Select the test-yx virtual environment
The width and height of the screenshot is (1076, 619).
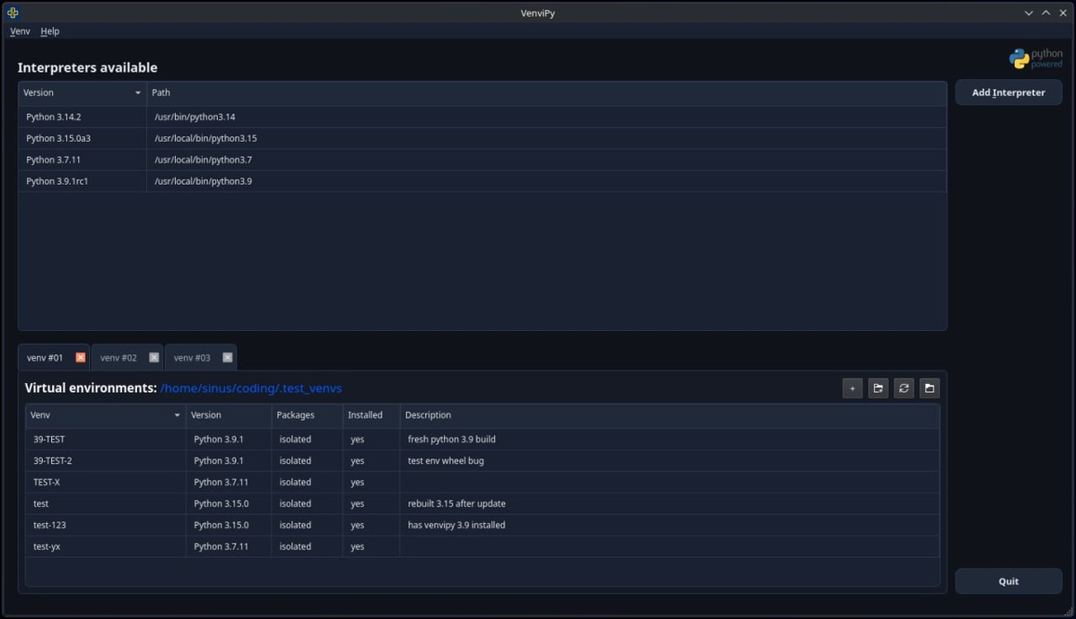(482, 547)
